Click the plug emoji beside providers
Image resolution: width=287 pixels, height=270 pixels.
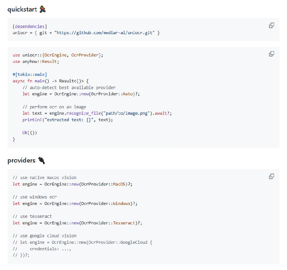click(41, 160)
